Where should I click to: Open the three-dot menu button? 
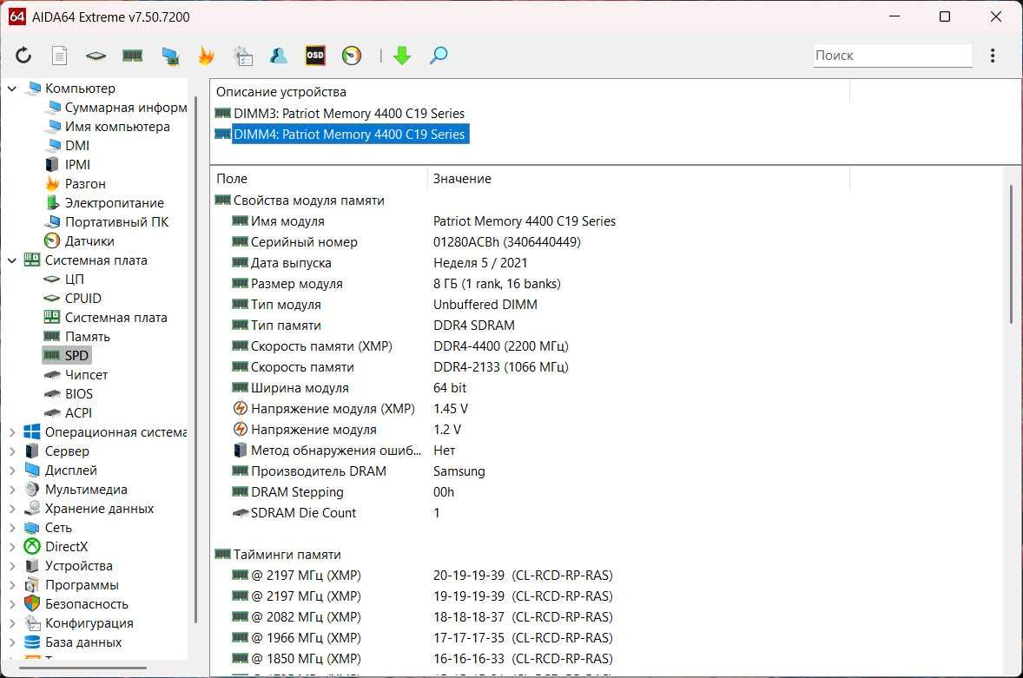pos(993,56)
